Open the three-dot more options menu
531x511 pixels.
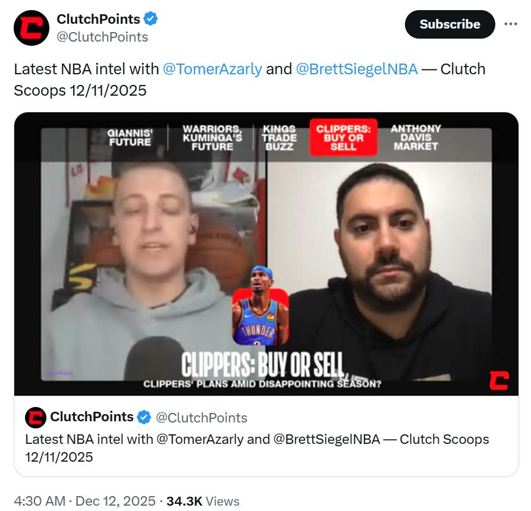[x=510, y=24]
